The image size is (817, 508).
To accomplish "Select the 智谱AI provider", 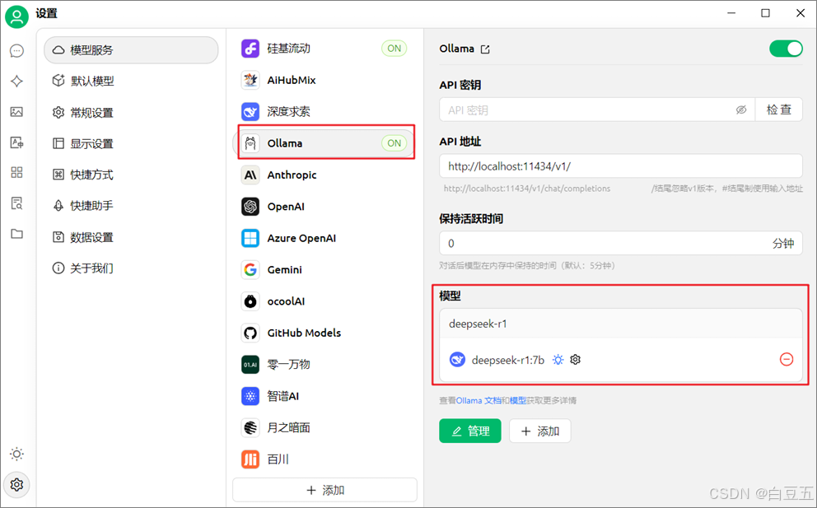I will point(324,396).
